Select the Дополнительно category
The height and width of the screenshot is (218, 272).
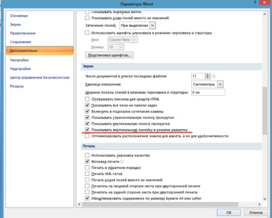click(x=40, y=51)
